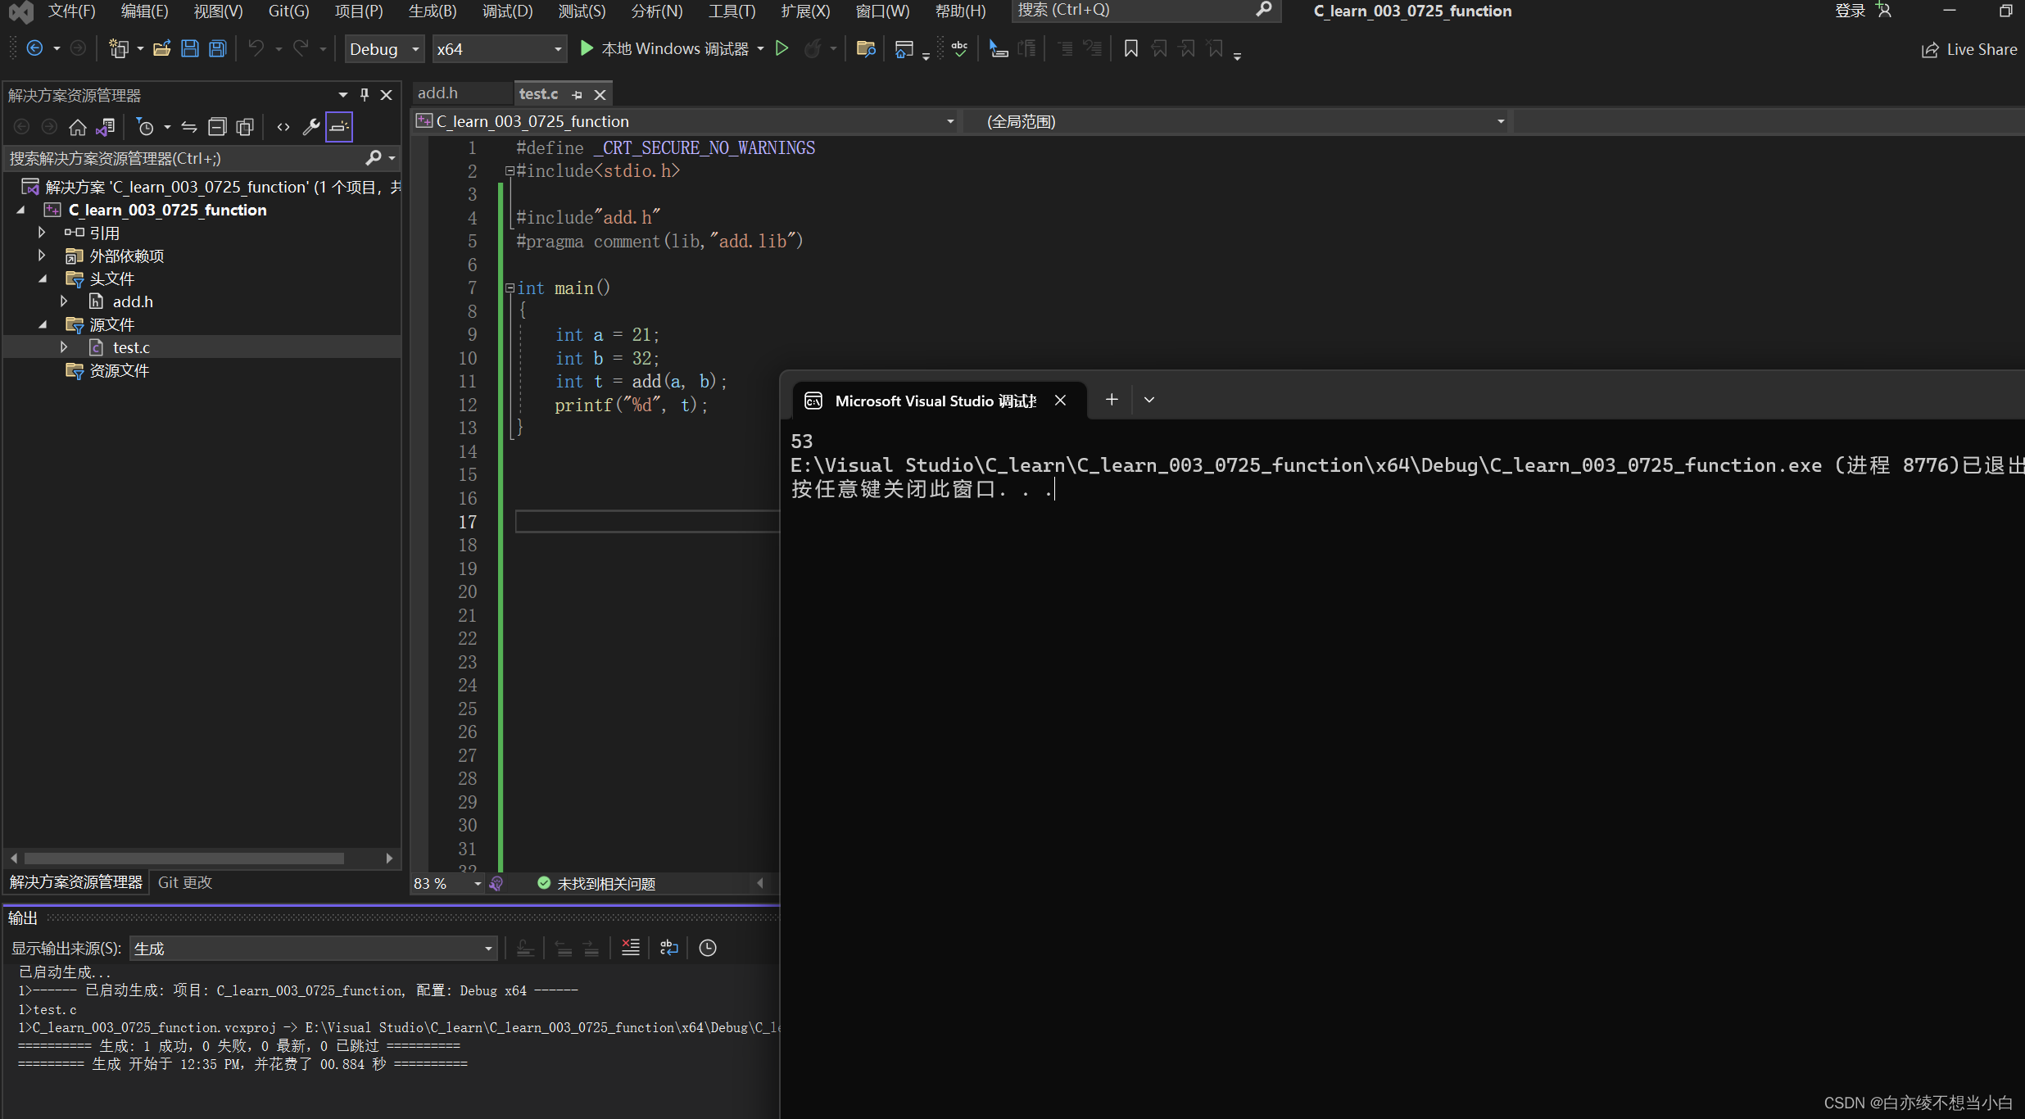This screenshot has width=2025, height=1119.
Task: Click Clear All icon in the Output panel
Action: 630,948
